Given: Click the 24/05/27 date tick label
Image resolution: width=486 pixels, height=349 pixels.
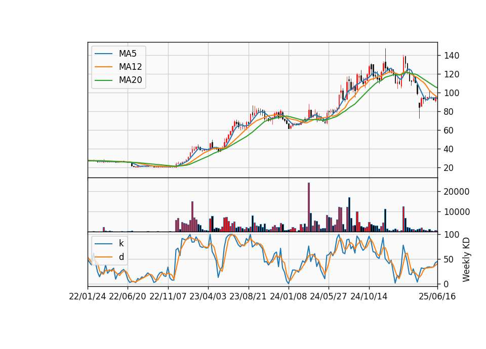Looking at the screenshot, I should tap(329, 297).
